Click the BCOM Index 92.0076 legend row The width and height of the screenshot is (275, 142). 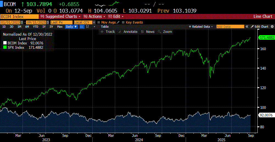[x=23, y=43]
